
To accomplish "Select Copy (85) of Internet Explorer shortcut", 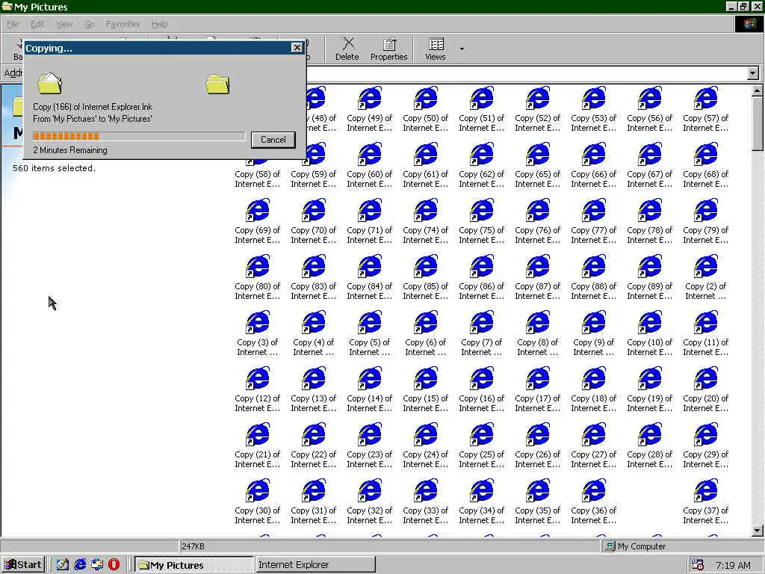I will coord(425,278).
